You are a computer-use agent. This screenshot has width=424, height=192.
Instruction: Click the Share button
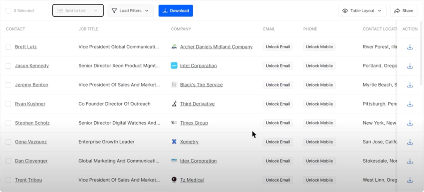pos(404,11)
